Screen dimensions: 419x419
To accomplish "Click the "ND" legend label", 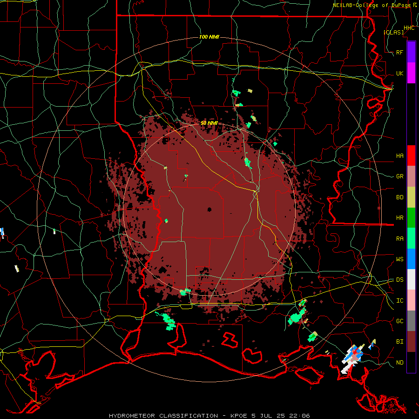I will click(x=399, y=363).
